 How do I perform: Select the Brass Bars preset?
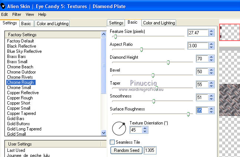[16, 57]
